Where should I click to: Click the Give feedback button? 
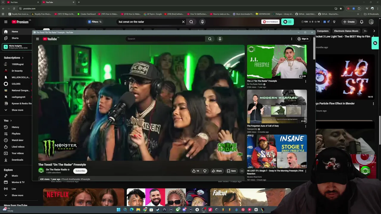[x=270, y=22]
